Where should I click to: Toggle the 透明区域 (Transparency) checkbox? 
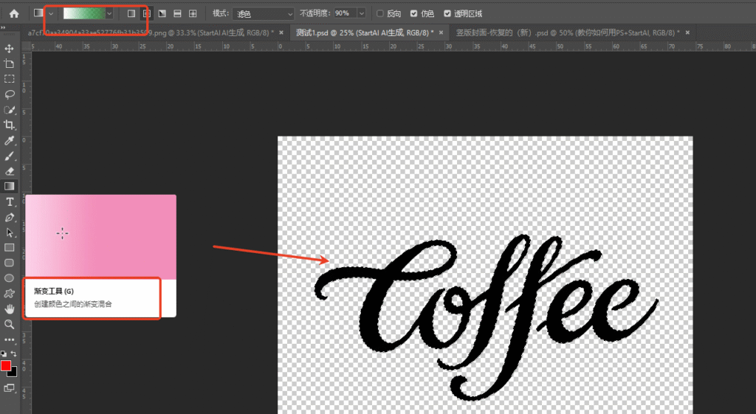(447, 13)
